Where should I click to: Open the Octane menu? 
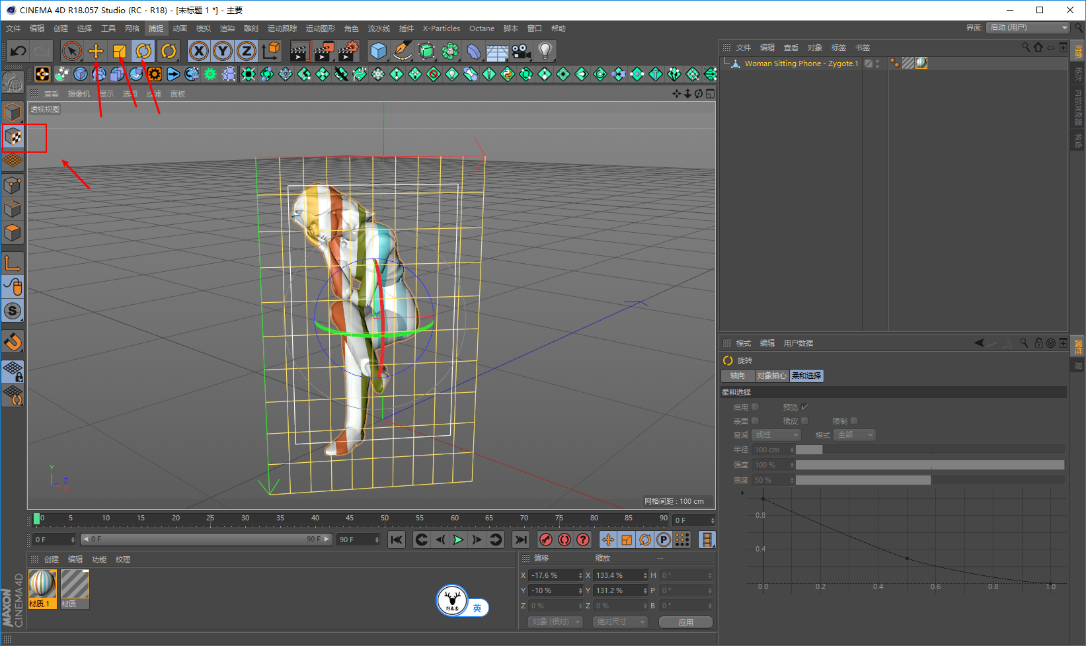(x=481, y=28)
